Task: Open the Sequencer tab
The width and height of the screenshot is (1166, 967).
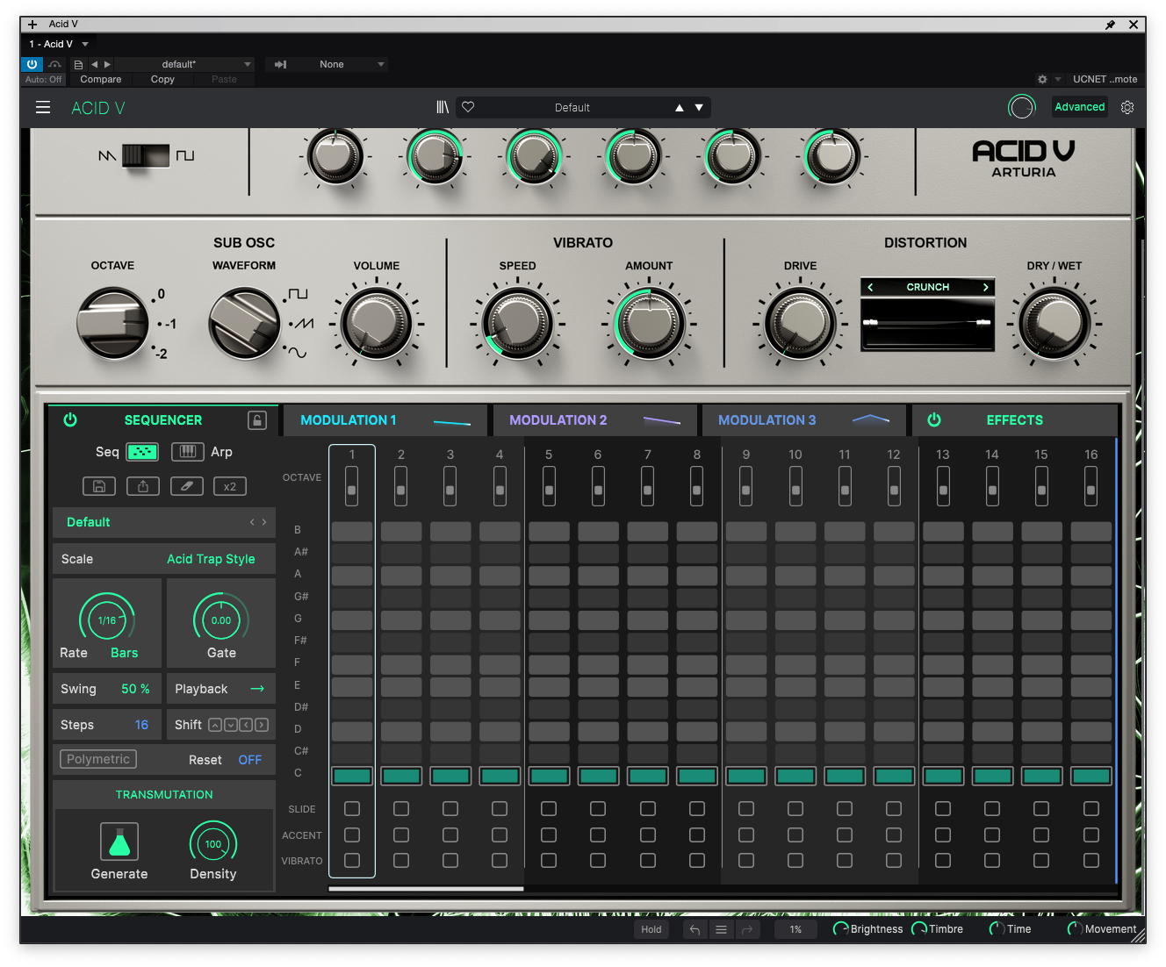Action: click(x=163, y=419)
